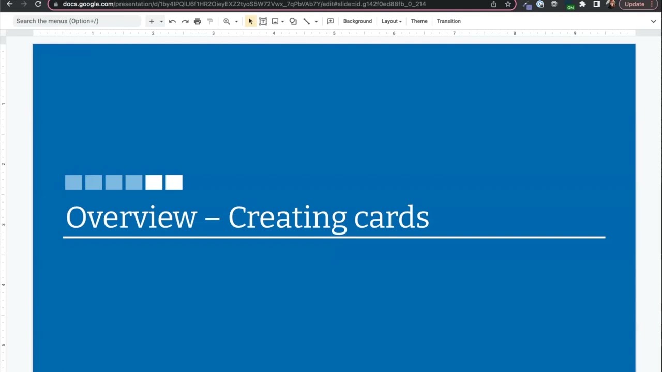662x372 pixels.
Task: Open the browser side panel icon
Action: 596,4
